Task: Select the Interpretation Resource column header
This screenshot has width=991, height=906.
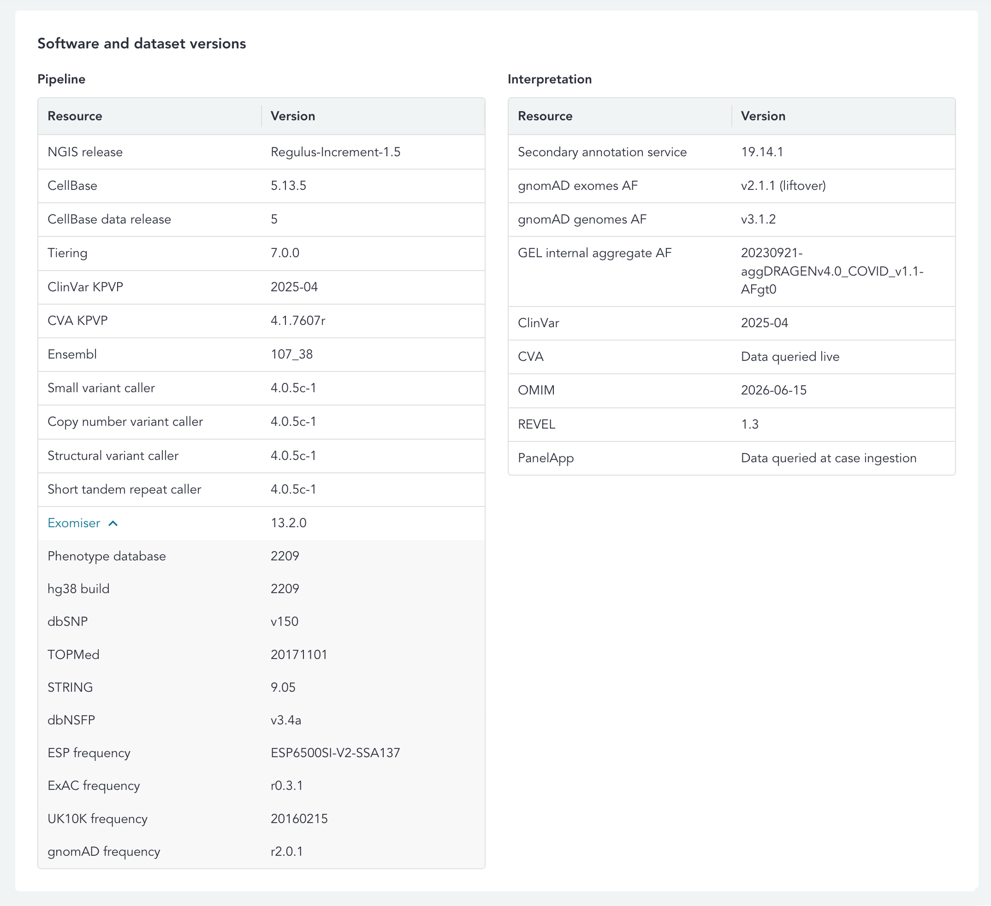Action: 620,116
